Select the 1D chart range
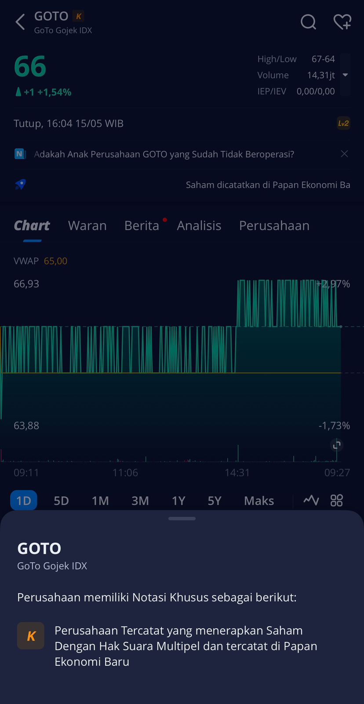364x704 pixels. [x=24, y=501]
